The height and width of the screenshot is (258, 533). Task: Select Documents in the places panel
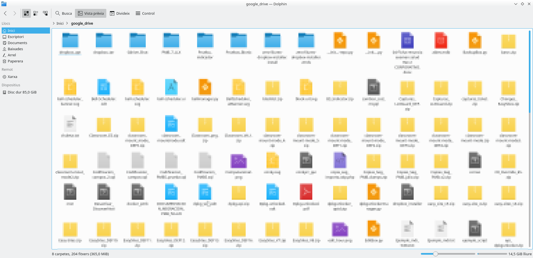click(x=17, y=43)
